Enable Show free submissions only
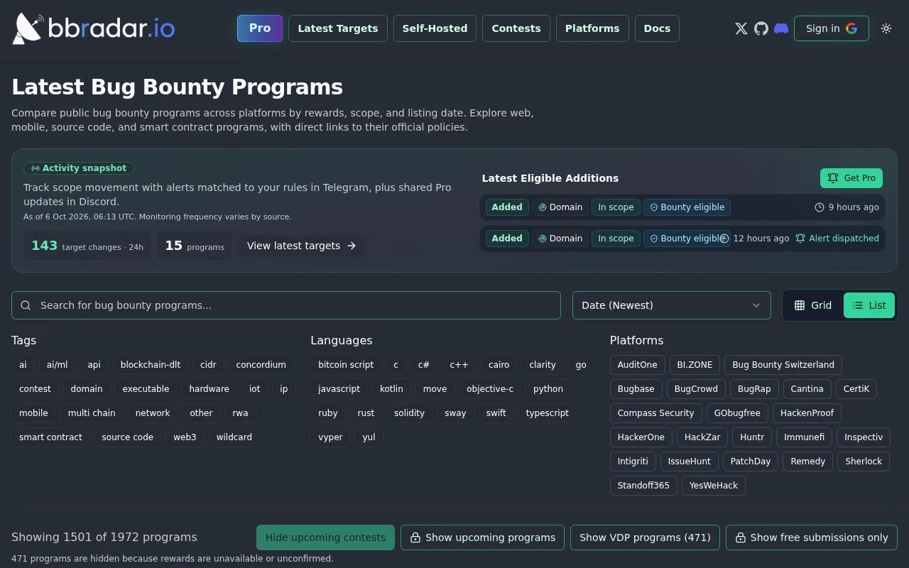The width and height of the screenshot is (909, 568). pyautogui.click(x=812, y=537)
